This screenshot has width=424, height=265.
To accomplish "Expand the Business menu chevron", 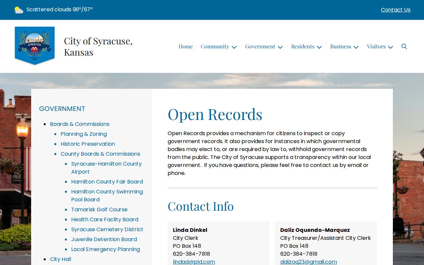I will click(356, 47).
